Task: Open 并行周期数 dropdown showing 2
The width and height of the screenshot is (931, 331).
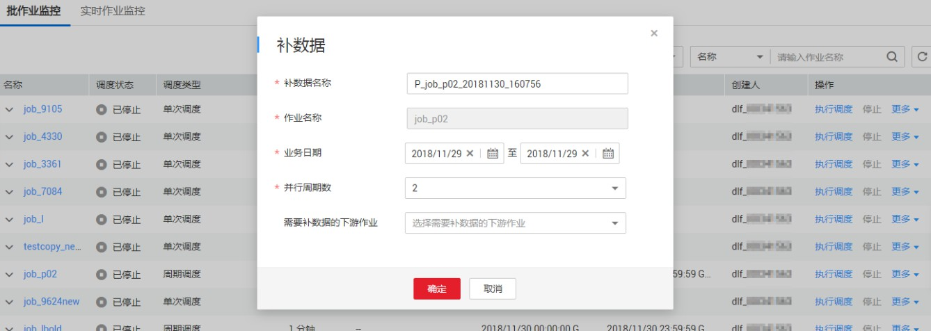Action: coord(516,188)
